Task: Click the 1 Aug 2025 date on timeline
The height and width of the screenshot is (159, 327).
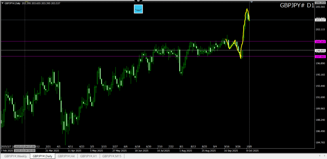Action: [185, 150]
